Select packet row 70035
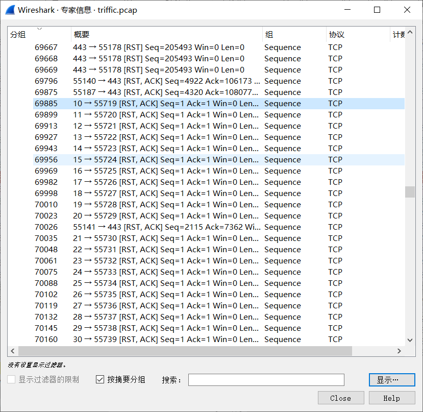This screenshot has width=423, height=412. (x=219, y=238)
